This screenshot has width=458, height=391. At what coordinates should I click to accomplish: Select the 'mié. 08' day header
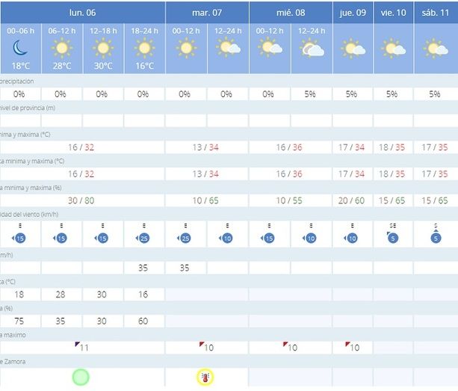[x=291, y=12]
